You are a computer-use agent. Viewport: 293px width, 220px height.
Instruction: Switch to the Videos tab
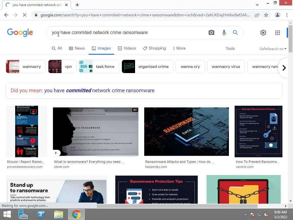pyautogui.click(x=127, y=48)
